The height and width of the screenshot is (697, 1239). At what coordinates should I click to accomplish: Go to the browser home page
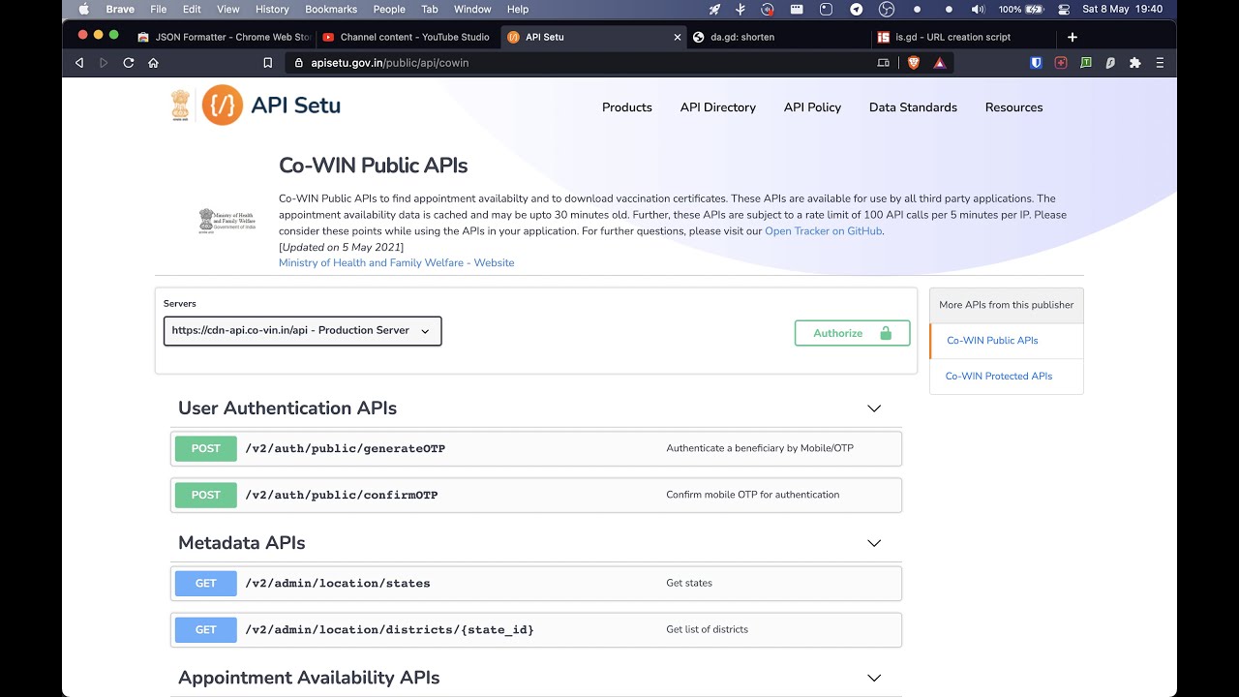pos(153,63)
